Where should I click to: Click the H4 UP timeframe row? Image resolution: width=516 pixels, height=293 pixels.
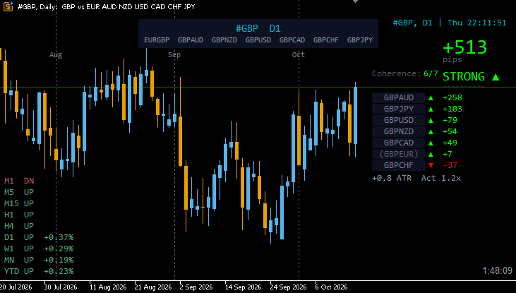(x=19, y=226)
